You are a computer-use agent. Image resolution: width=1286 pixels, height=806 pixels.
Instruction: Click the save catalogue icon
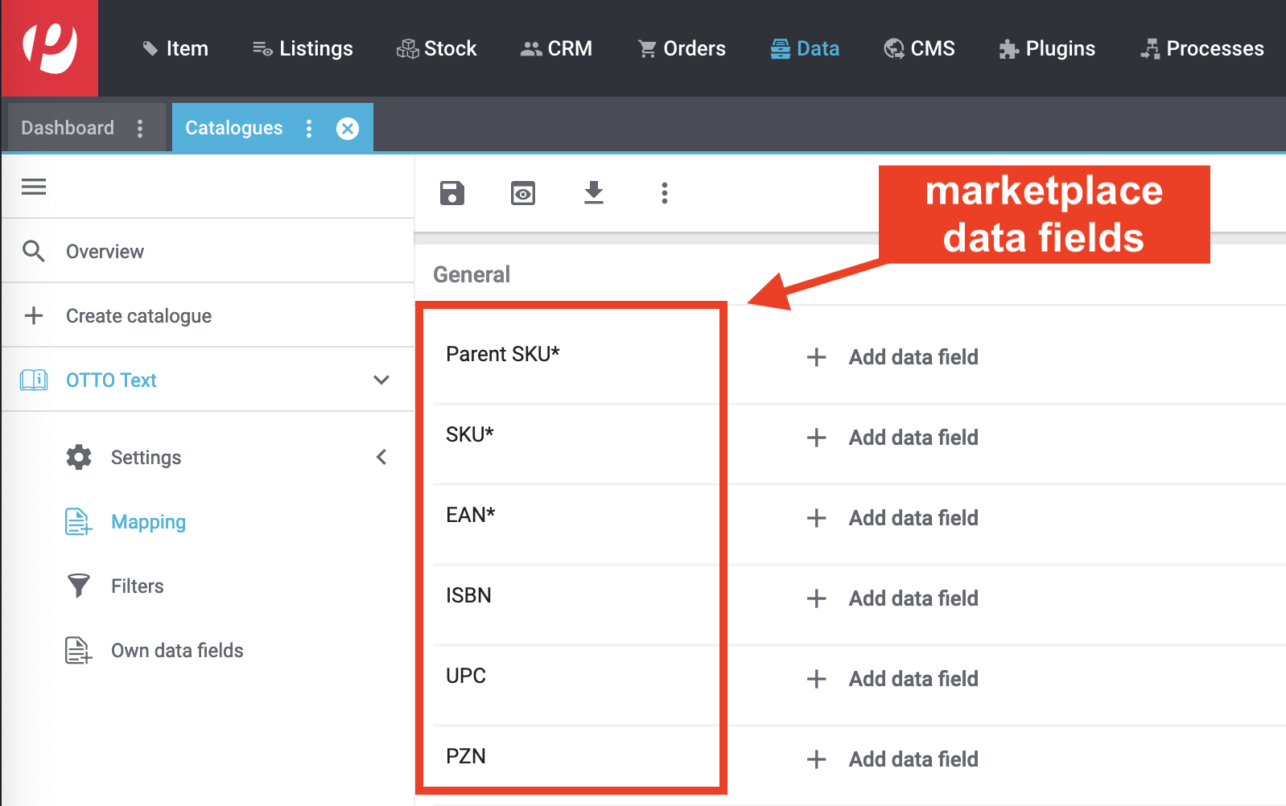pos(452,193)
